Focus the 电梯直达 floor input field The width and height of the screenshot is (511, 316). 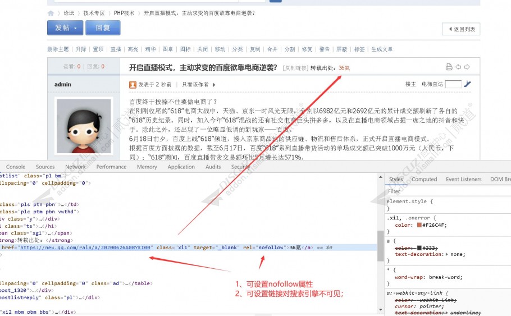(x=453, y=84)
